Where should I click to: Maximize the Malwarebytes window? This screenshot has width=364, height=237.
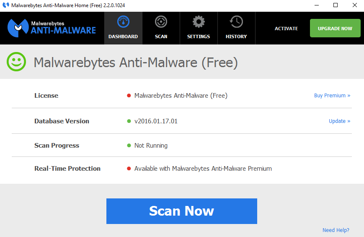coord(335,5)
